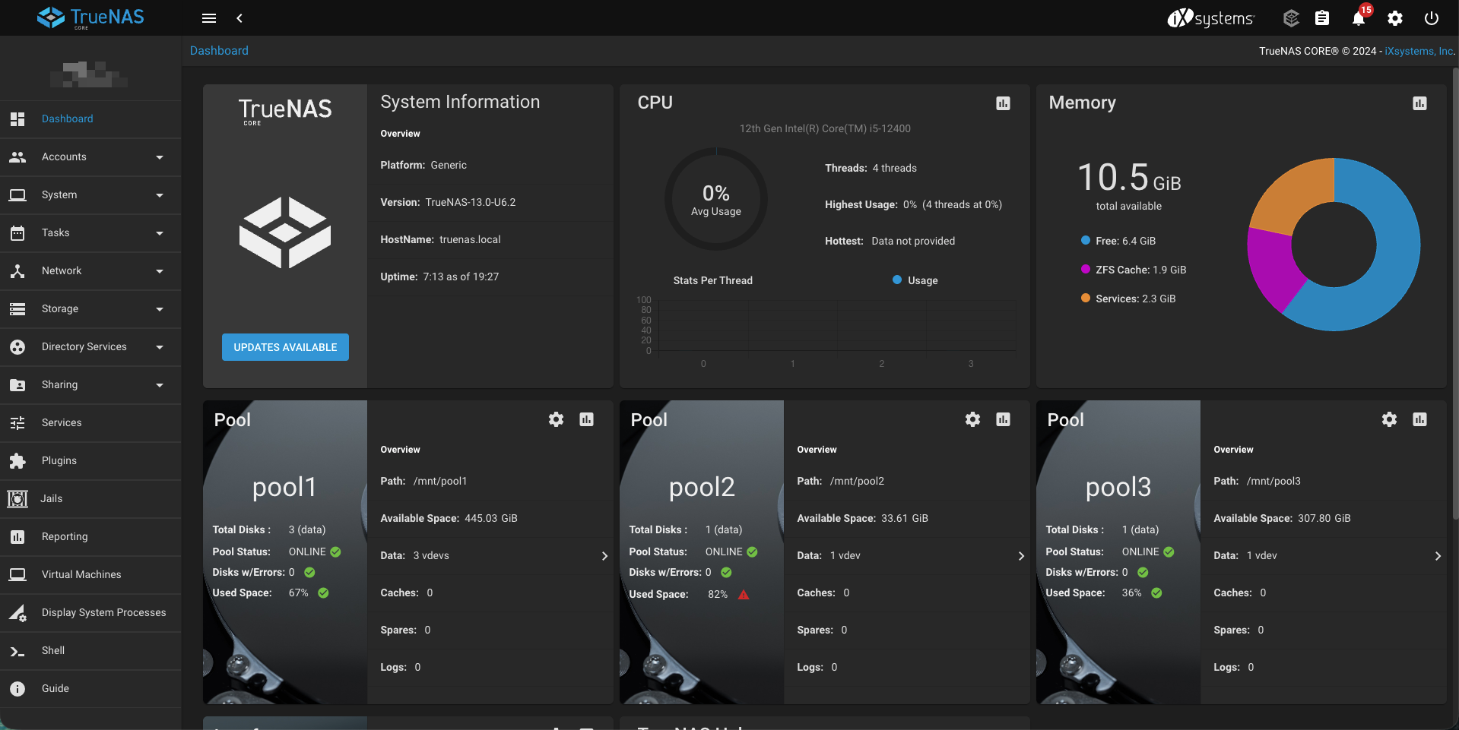
Task: Expand pool3 Data vdev chevron
Action: (1438, 556)
